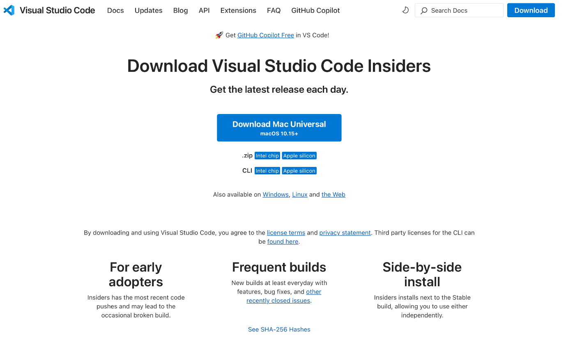Download the .zip for Apple silicon

(299, 156)
